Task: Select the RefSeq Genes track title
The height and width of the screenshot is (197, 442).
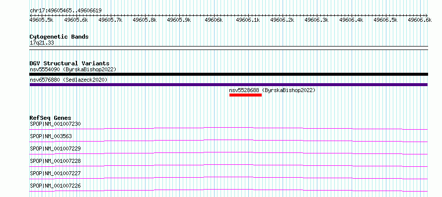Action: tap(51, 118)
